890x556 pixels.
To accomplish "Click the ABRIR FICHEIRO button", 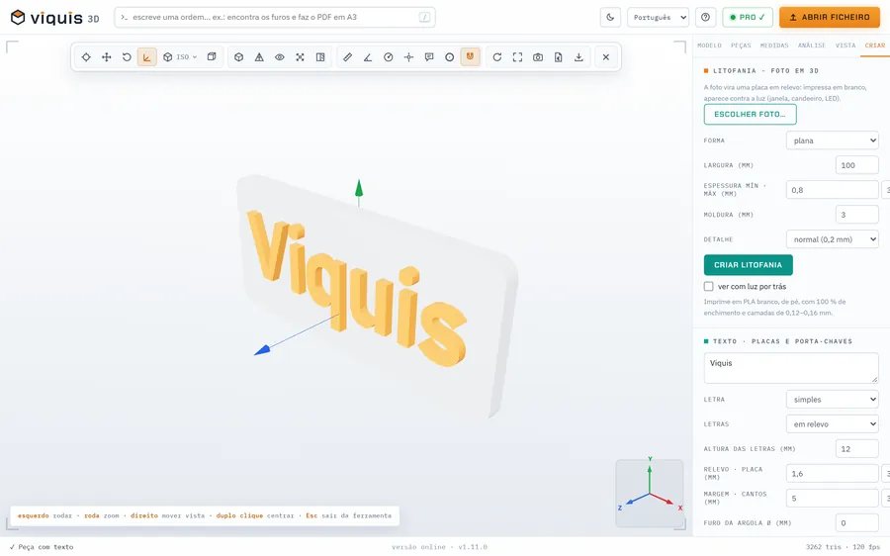I will coord(830,17).
